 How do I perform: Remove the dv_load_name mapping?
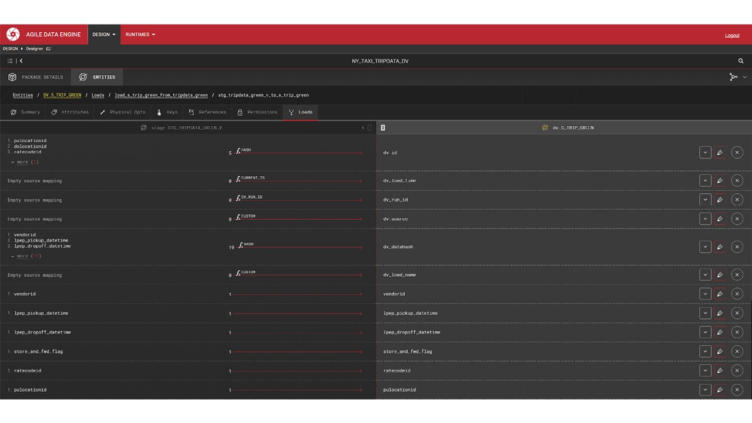click(737, 274)
